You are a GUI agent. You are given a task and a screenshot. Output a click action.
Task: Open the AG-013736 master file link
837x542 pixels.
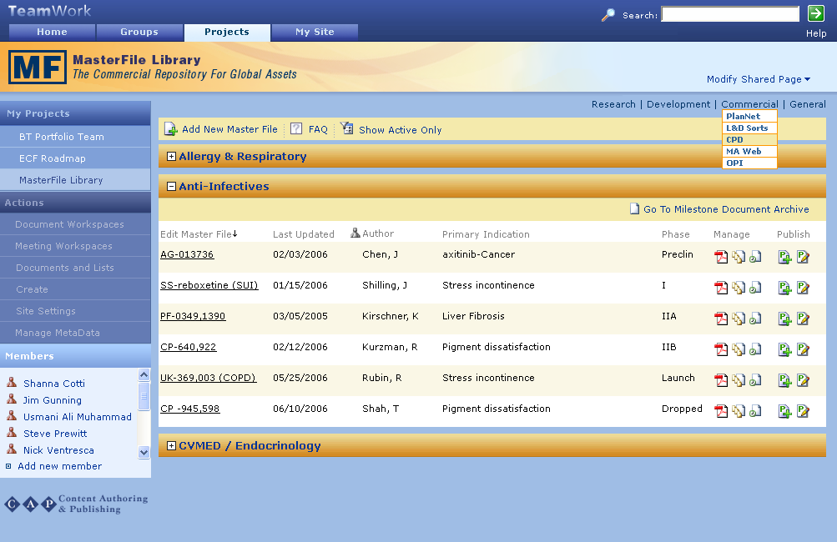click(x=187, y=254)
